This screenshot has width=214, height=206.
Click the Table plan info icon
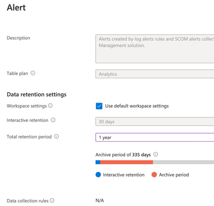tap(33, 73)
